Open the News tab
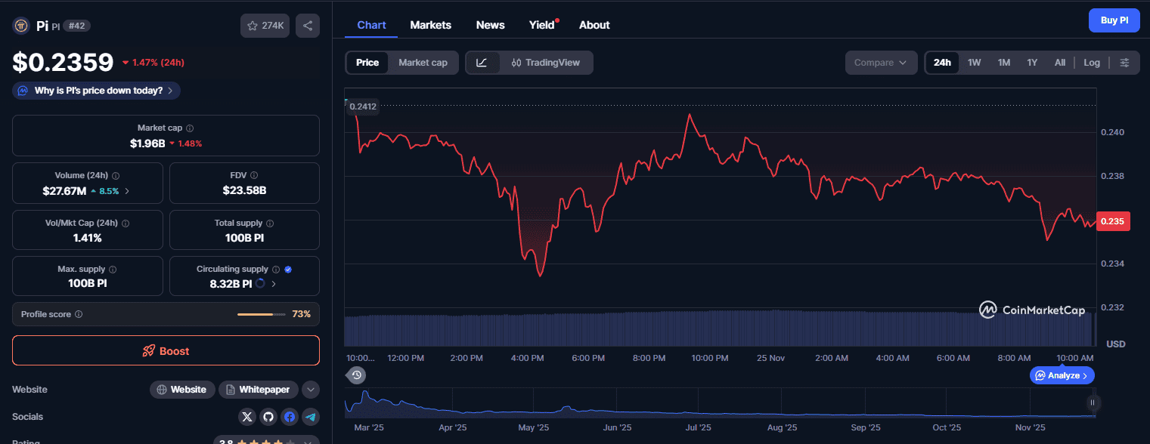Viewport: 1150px width, 444px height. tap(490, 25)
